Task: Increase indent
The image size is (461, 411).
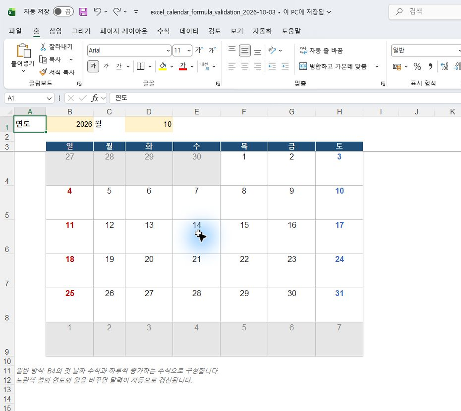Action: coord(285,66)
